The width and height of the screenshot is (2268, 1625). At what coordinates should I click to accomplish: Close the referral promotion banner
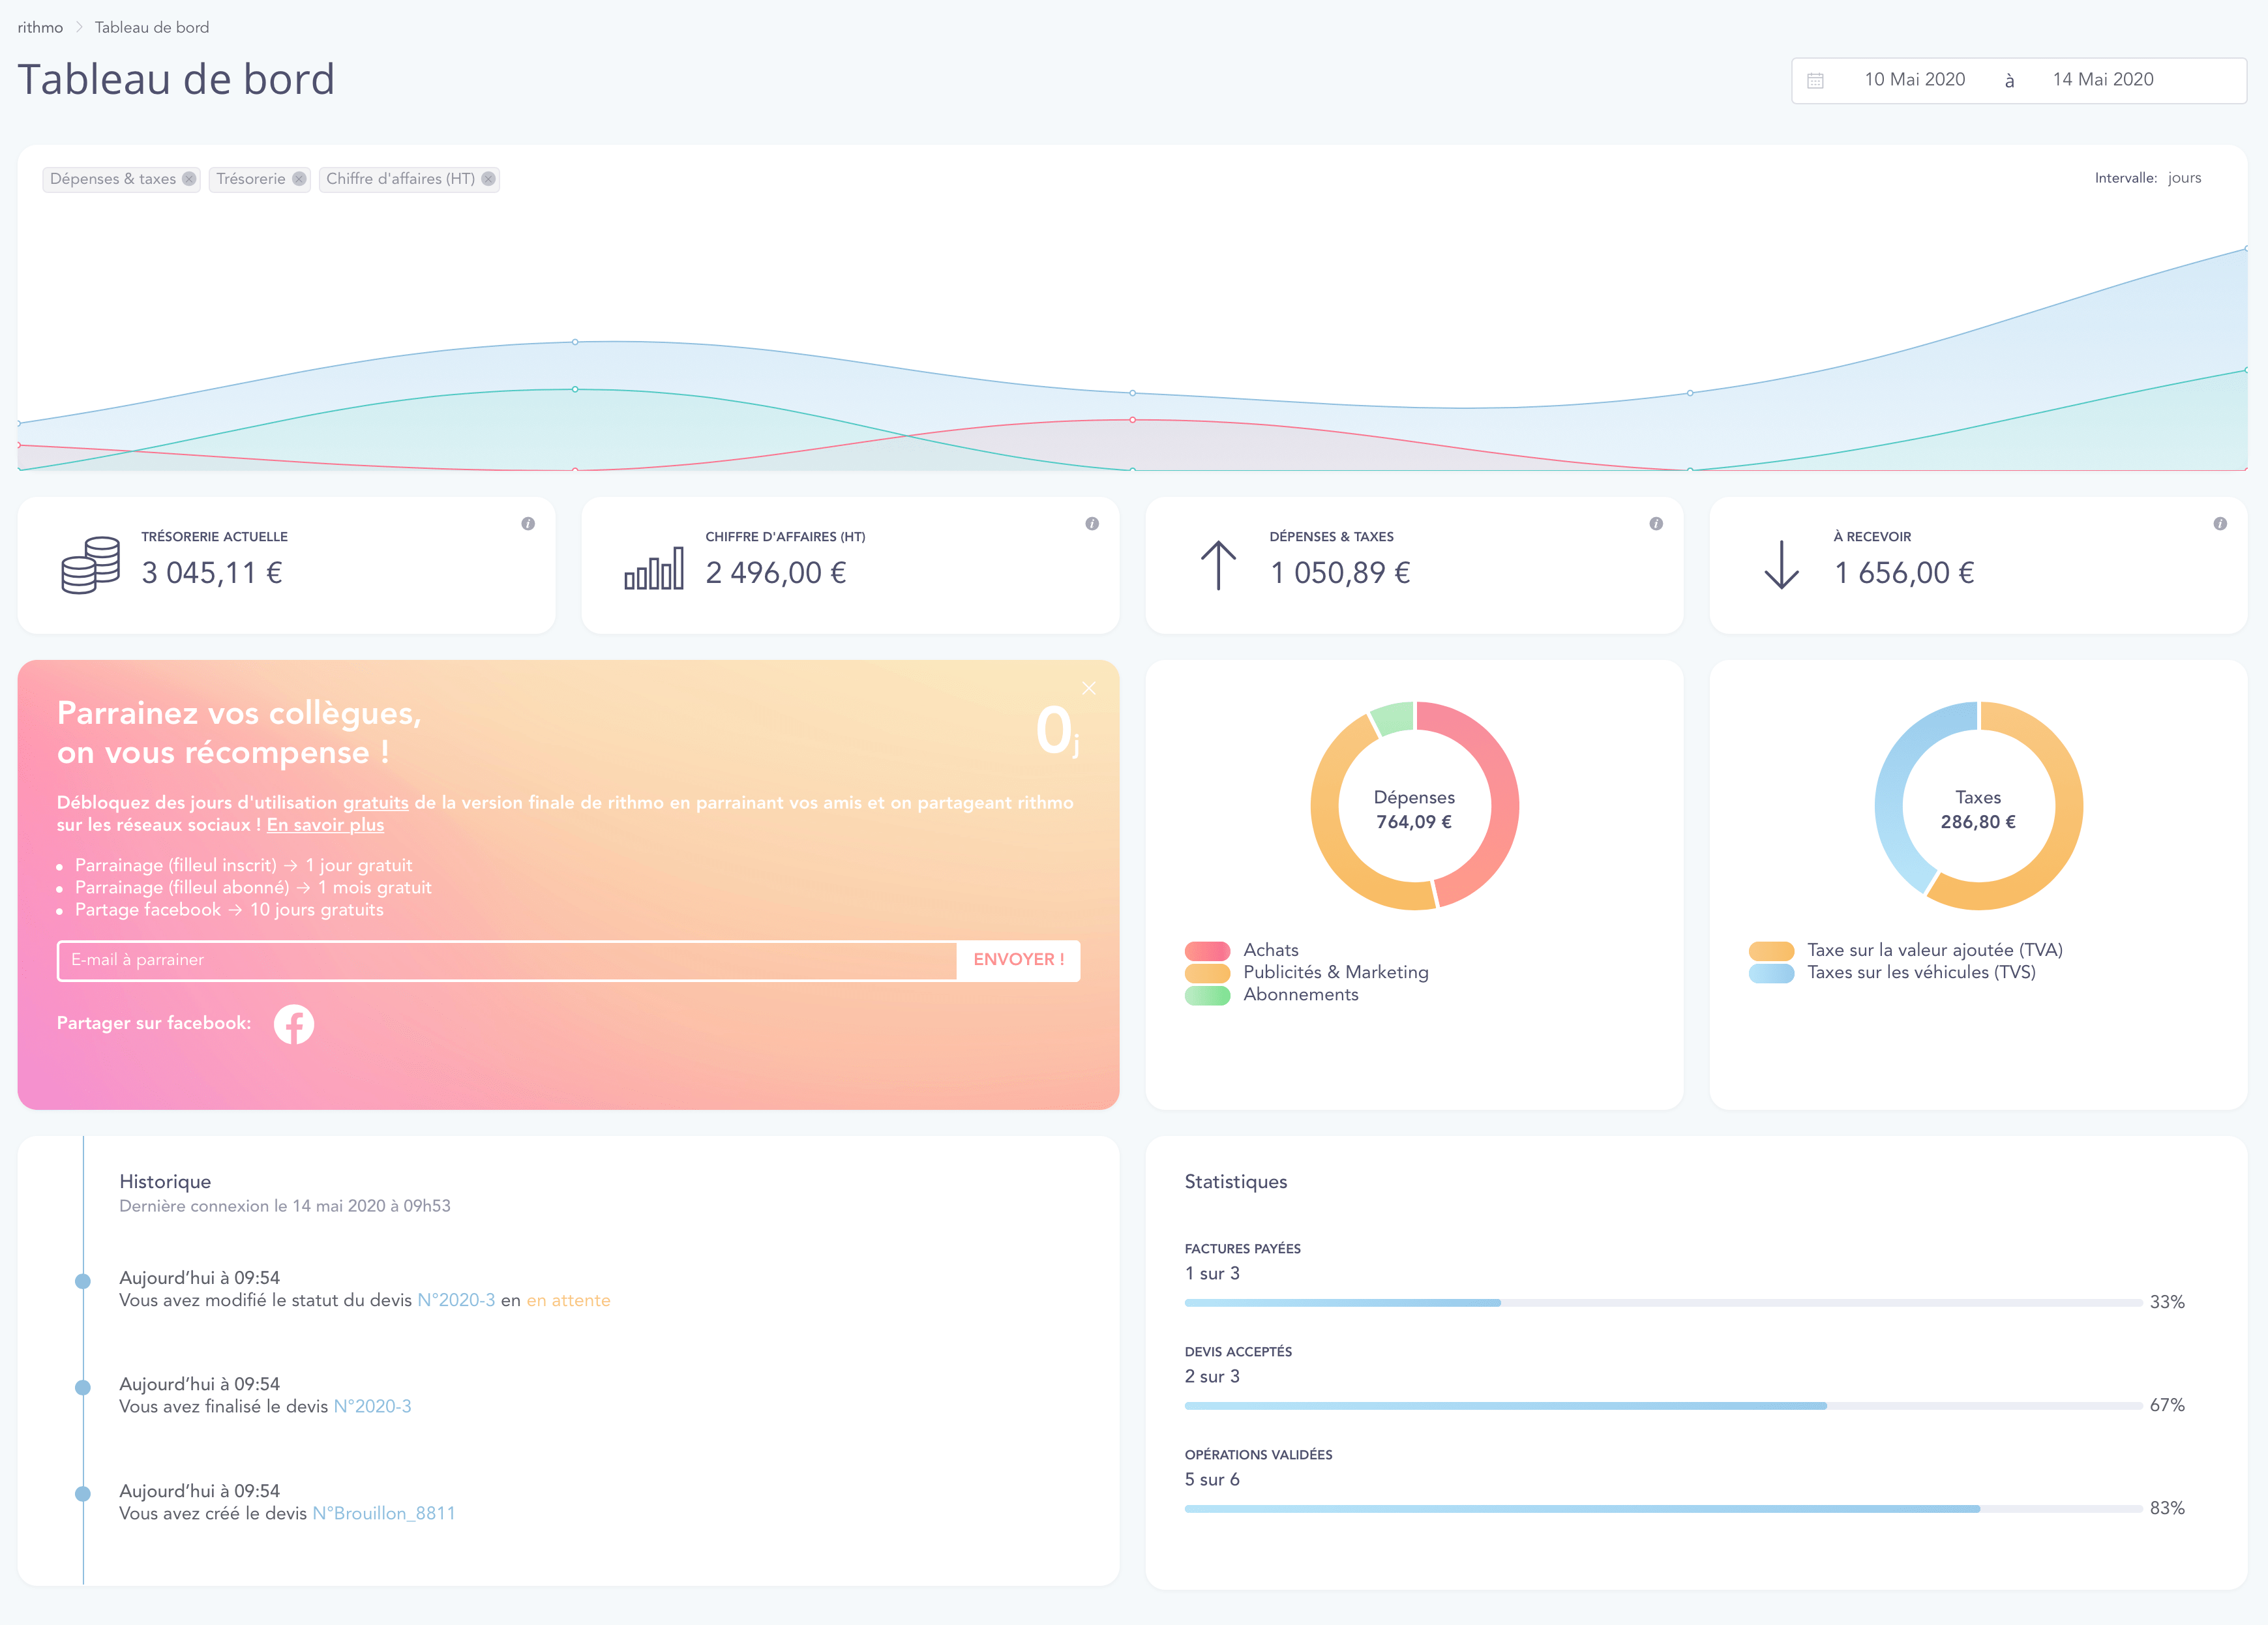click(1089, 688)
